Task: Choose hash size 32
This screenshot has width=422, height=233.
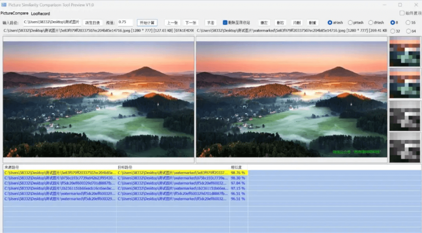Action: [393, 31]
